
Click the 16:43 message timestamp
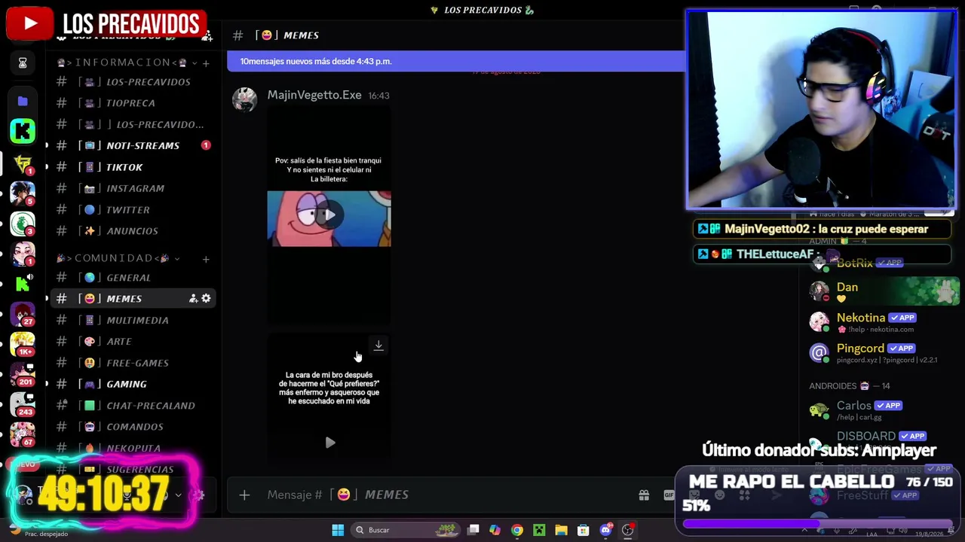378,96
